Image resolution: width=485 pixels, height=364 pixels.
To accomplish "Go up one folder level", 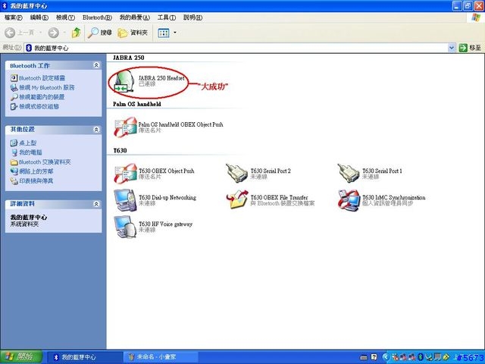I will click(76, 33).
